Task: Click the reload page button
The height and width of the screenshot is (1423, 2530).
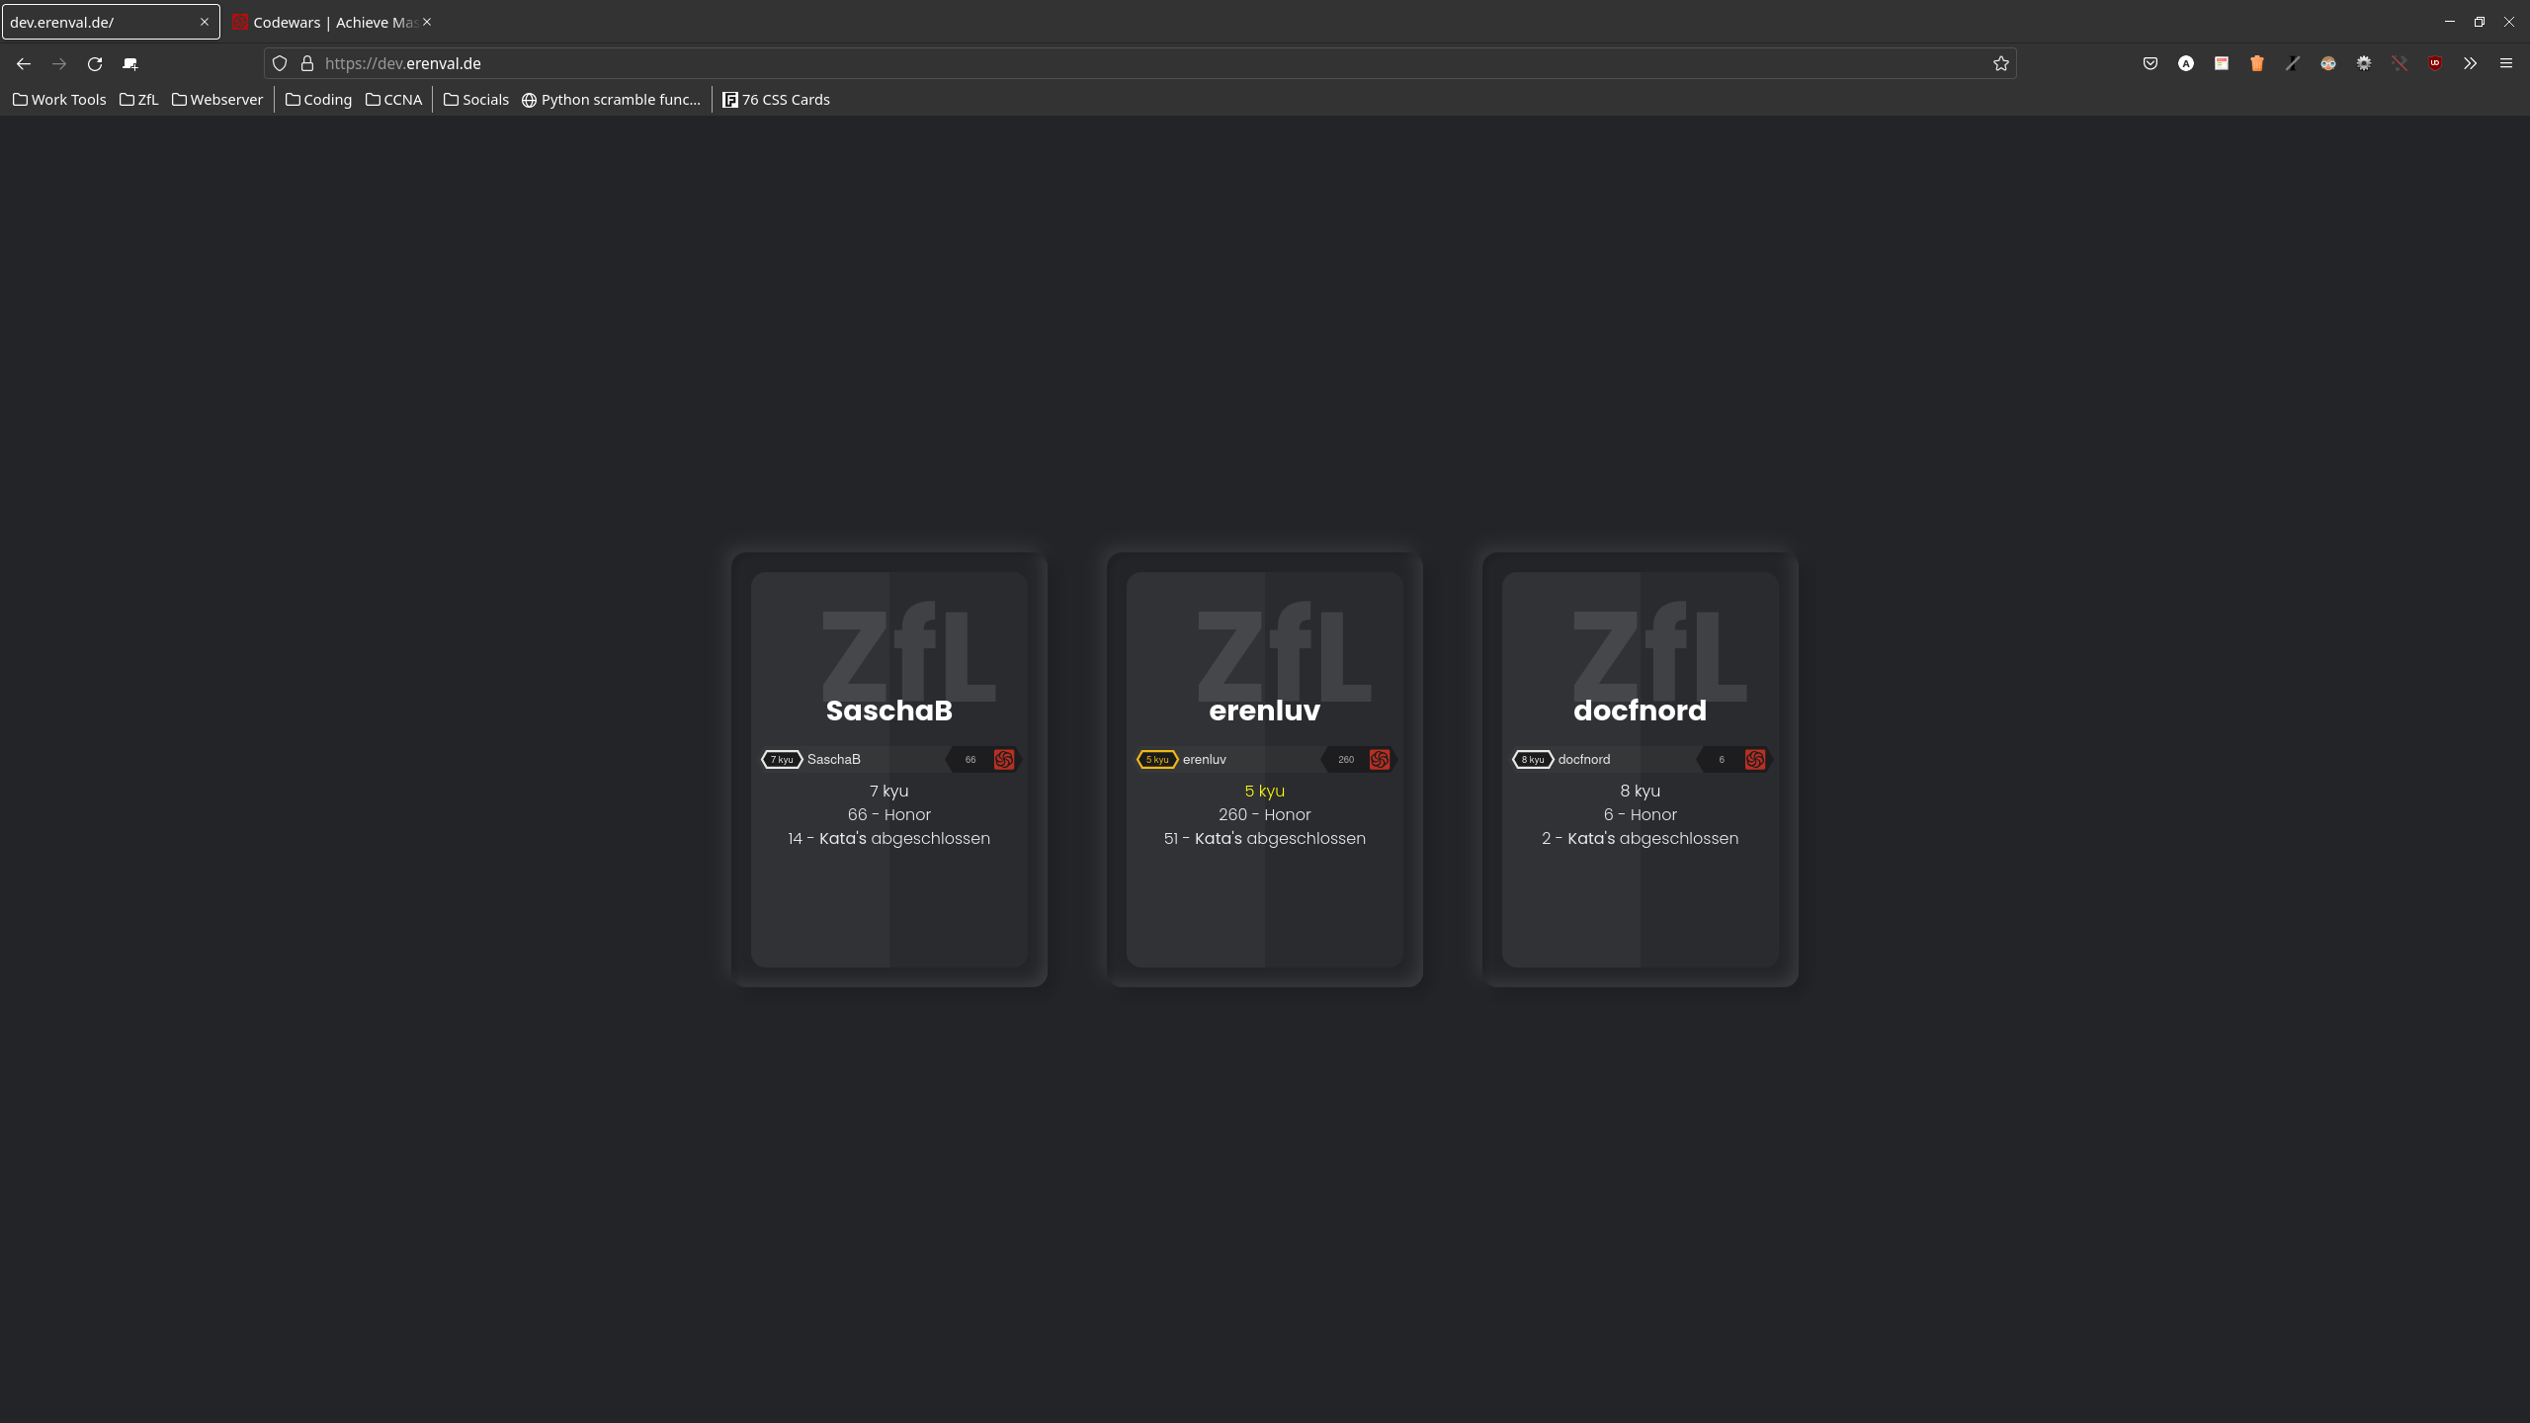Action: 95,63
